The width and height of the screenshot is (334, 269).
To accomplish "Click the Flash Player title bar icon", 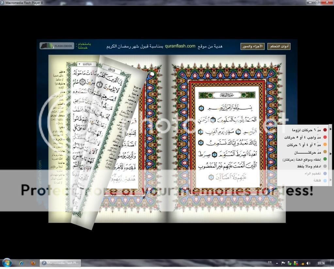I will (2, 3).
